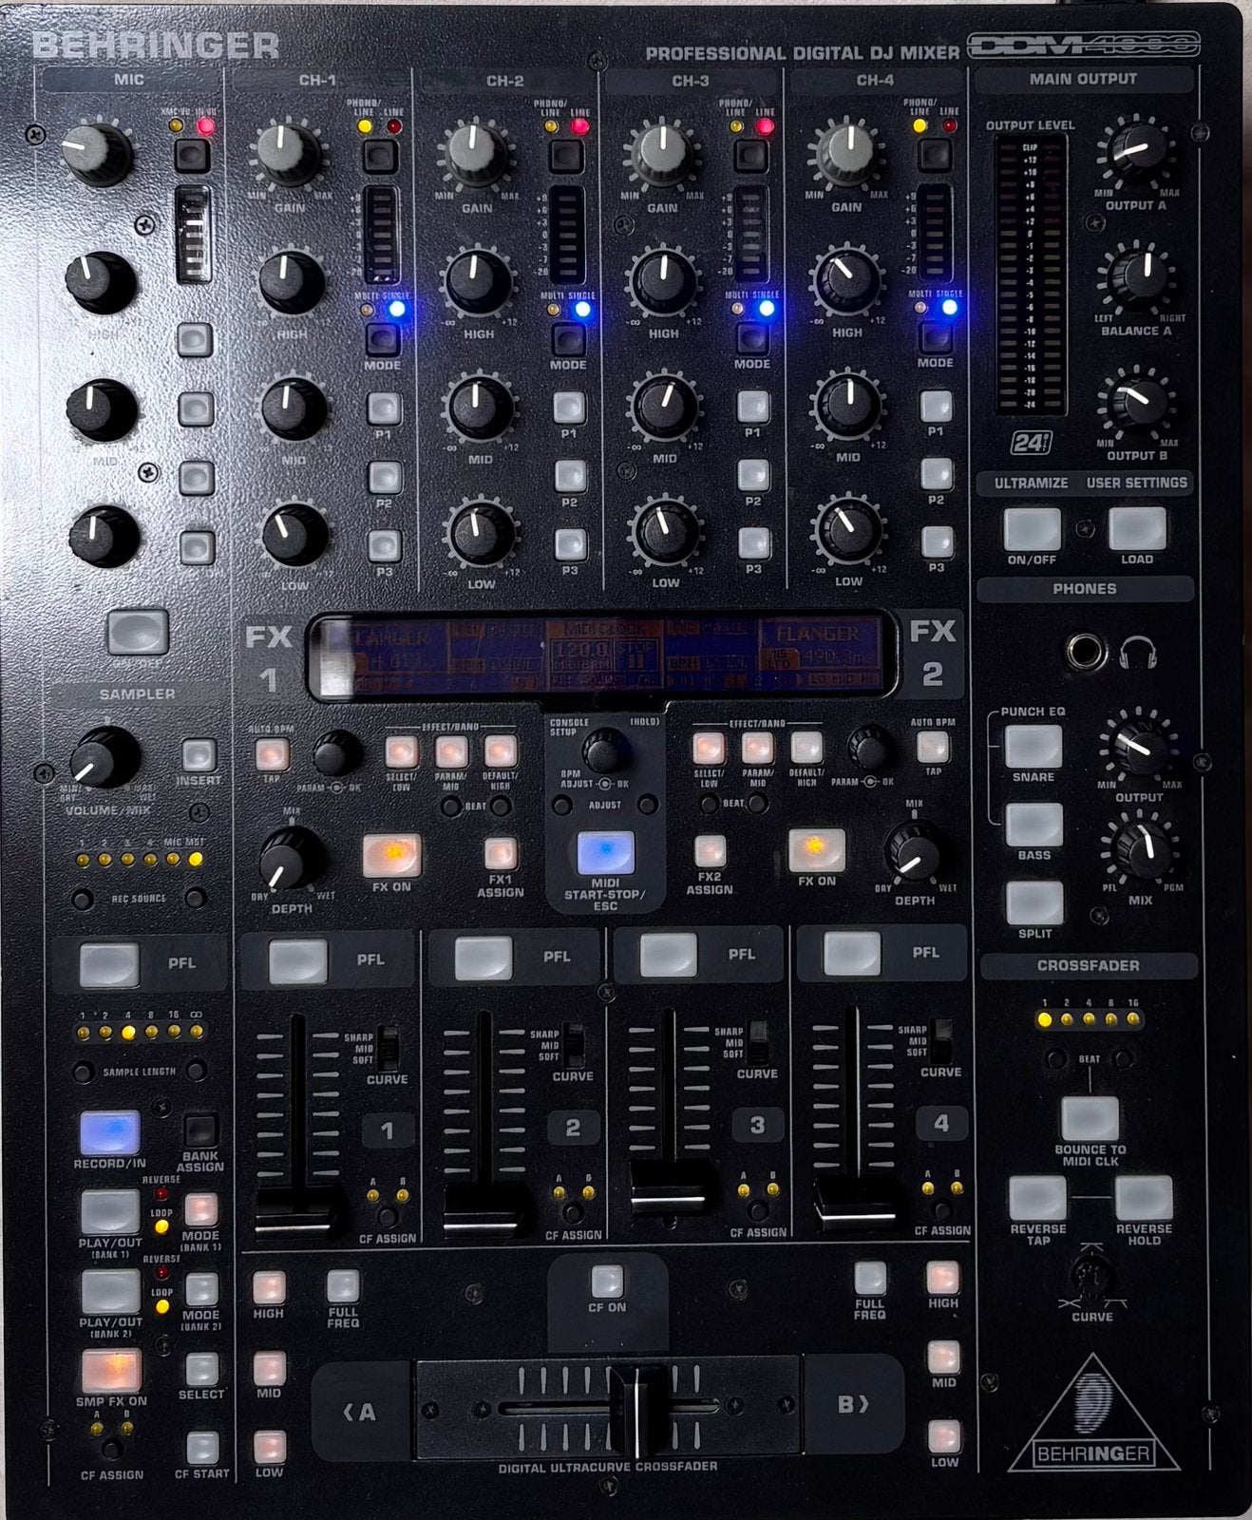Click PLAY/OUT Bank 1 button
The image size is (1252, 1520).
[x=110, y=1211]
